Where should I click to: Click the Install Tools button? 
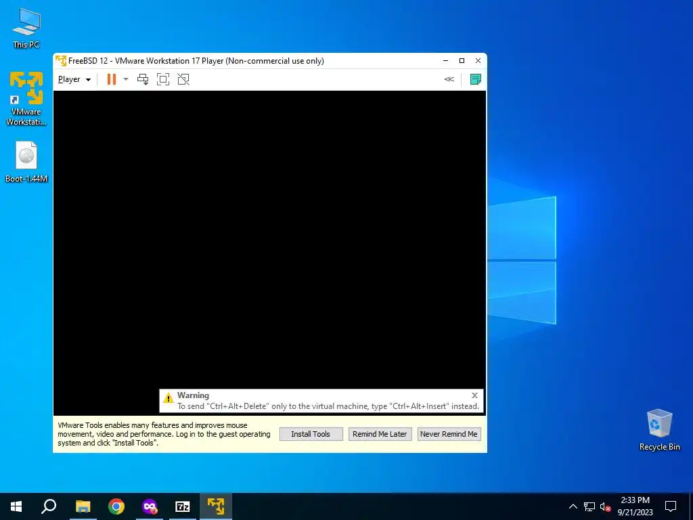(x=311, y=434)
